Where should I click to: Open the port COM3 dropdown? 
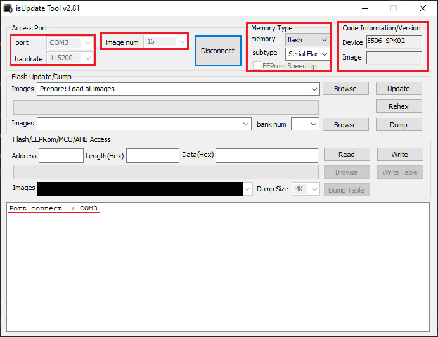pyautogui.click(x=70, y=42)
